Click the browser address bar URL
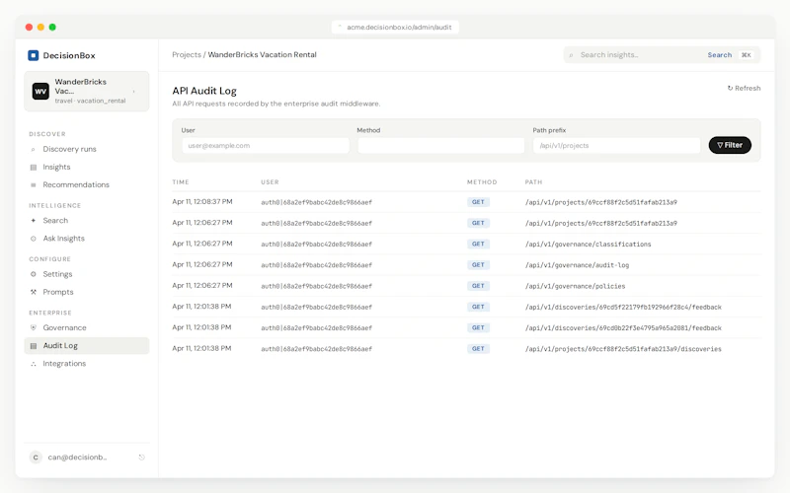This screenshot has width=790, height=493. (399, 28)
